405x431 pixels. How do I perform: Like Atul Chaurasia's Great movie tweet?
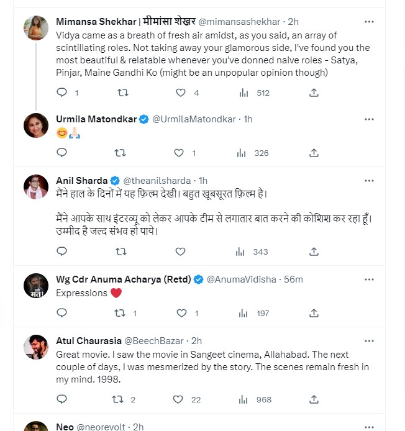tap(179, 399)
